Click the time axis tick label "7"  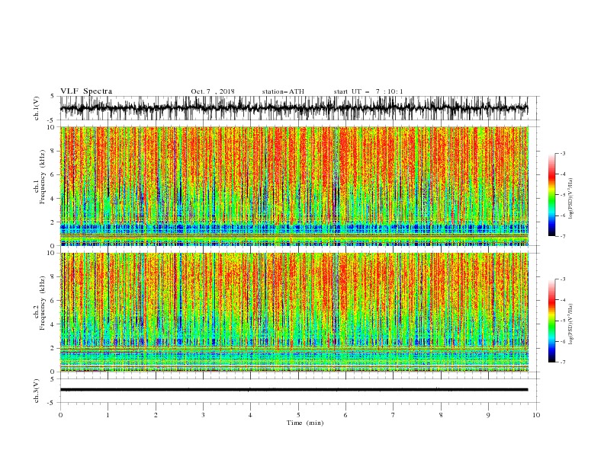click(x=394, y=415)
